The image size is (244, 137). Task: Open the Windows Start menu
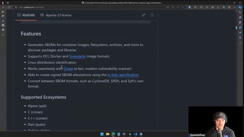(x=102, y=134)
